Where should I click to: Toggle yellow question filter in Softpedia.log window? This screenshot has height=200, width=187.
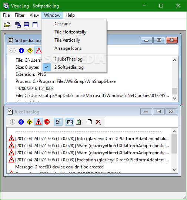point(30,51)
